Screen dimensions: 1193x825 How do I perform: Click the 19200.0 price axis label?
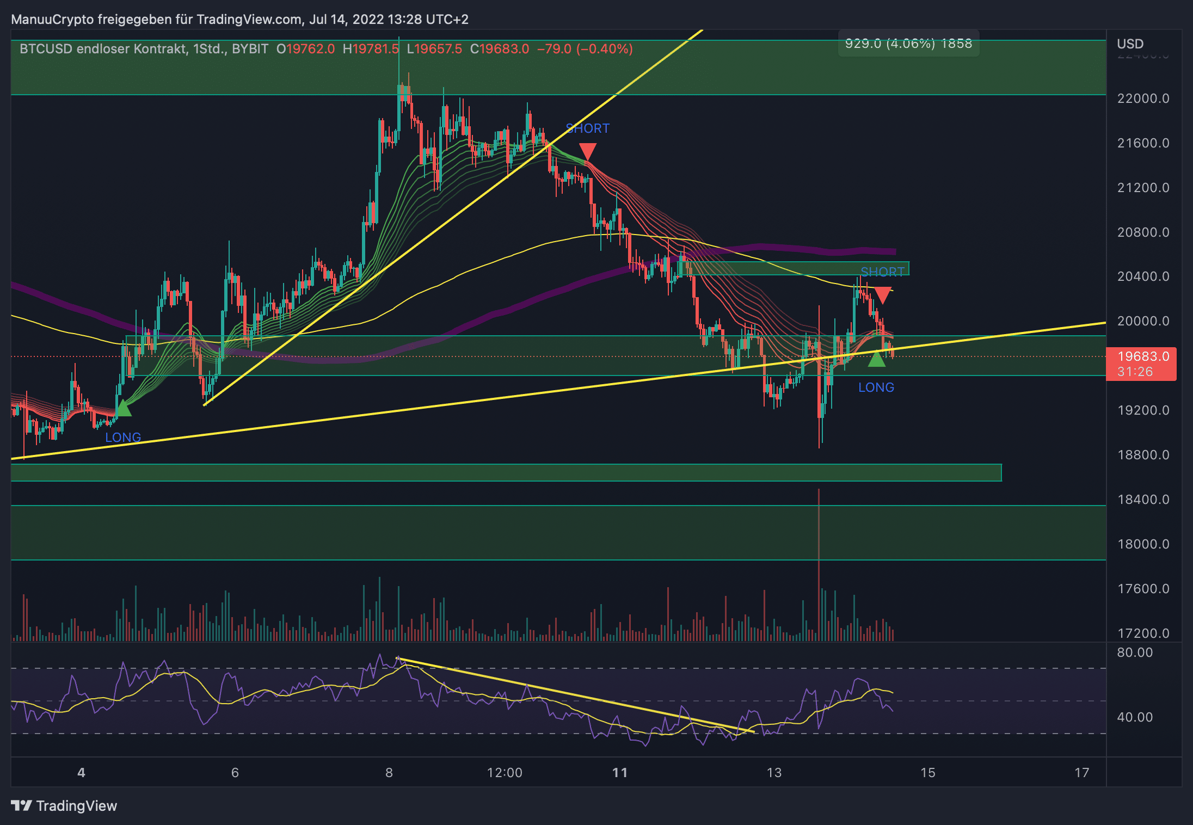pyautogui.click(x=1143, y=410)
